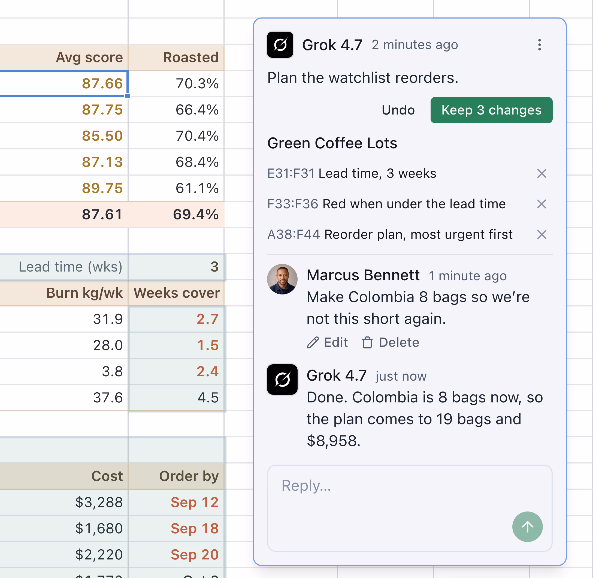The width and height of the screenshot is (593, 578).
Task: Select the Avg score 87.75 cell
Action: click(x=64, y=110)
